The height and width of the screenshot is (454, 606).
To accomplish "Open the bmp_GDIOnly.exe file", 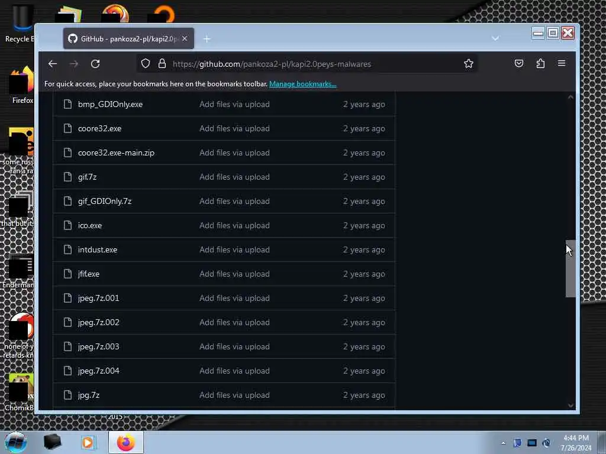I will (x=110, y=104).
